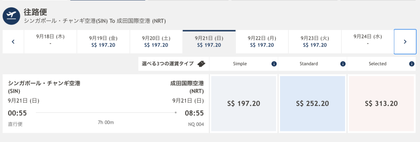Click the airplane departure icon
Viewport: 420px width, 142px height.
pos(11,16)
